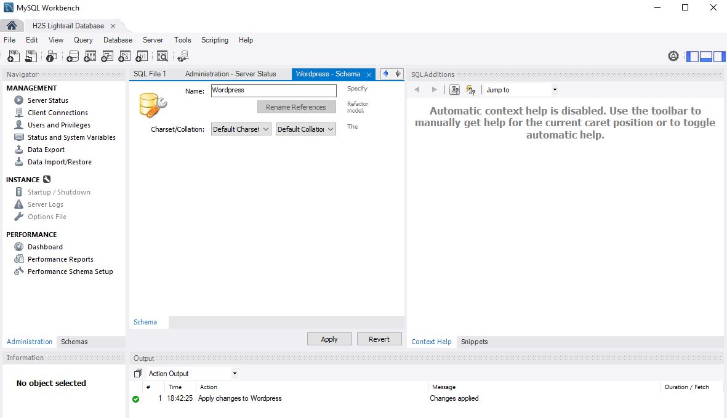
Task: Create new table toolbar icon
Action: point(90,56)
